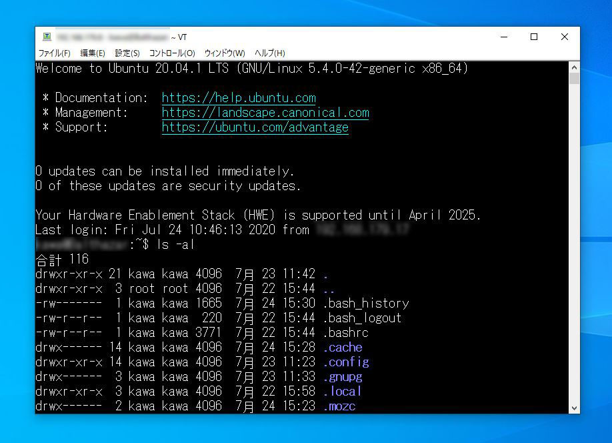Screen dimensions: 612x443
Task: Open the 設定(S) menu
Action: pos(127,53)
